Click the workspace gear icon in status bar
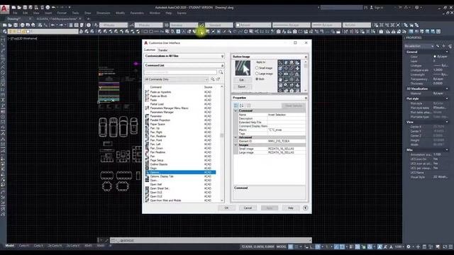The width and height of the screenshot is (454, 255). click(409, 246)
